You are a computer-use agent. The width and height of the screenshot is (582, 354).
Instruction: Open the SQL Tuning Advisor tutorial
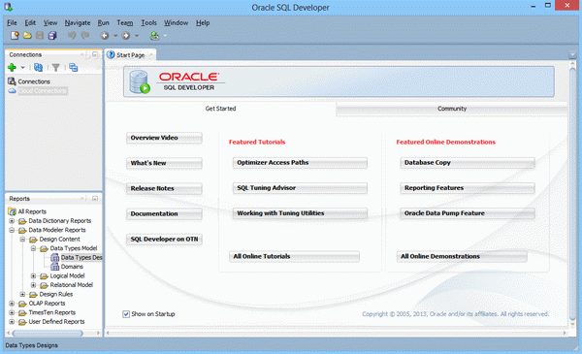300,188
